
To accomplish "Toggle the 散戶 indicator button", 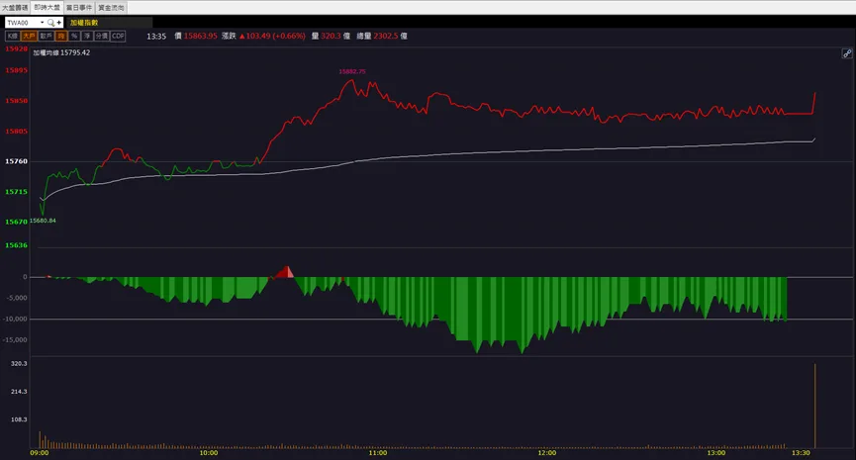I will click(46, 36).
